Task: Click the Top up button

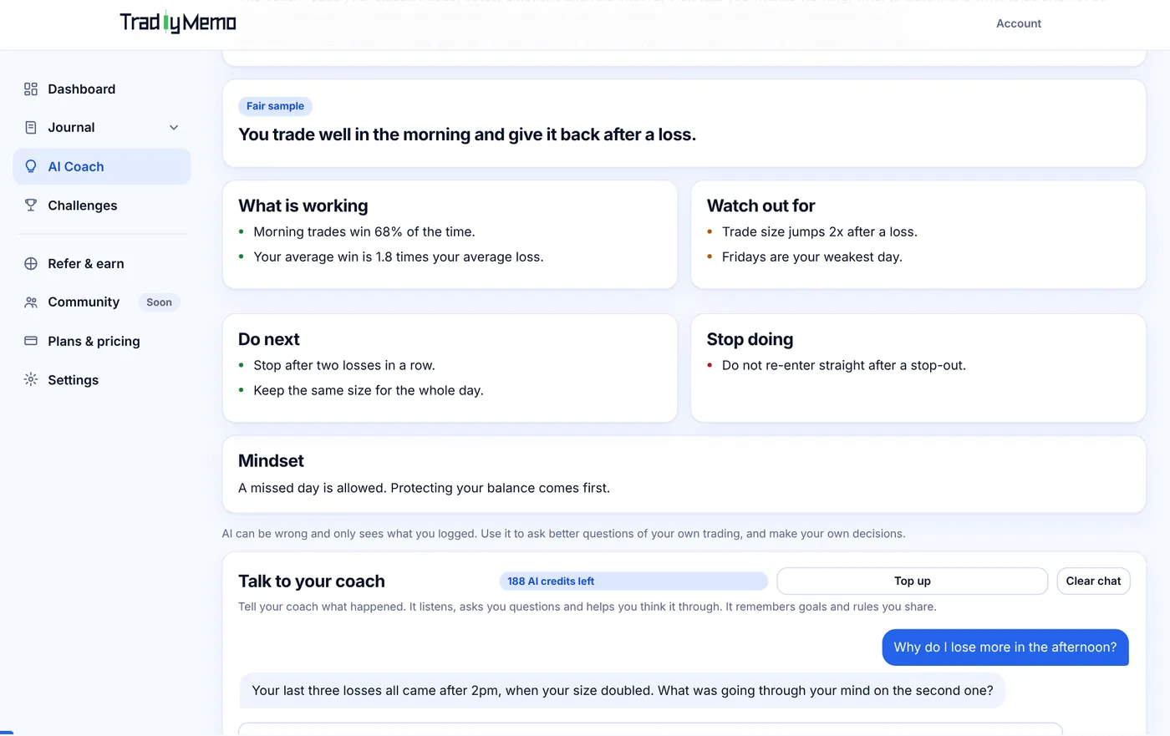Action: pos(912,581)
